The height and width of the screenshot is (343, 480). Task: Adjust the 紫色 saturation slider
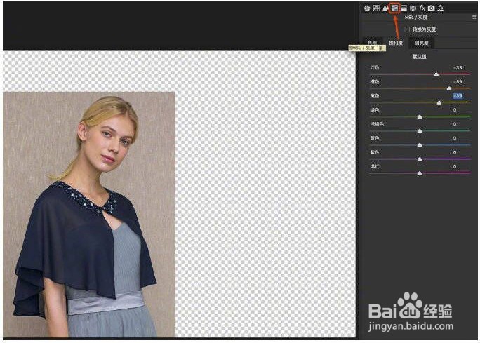point(420,159)
